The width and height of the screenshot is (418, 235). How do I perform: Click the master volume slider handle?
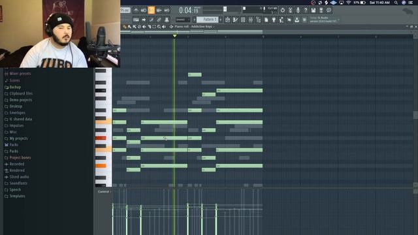pos(225,9)
